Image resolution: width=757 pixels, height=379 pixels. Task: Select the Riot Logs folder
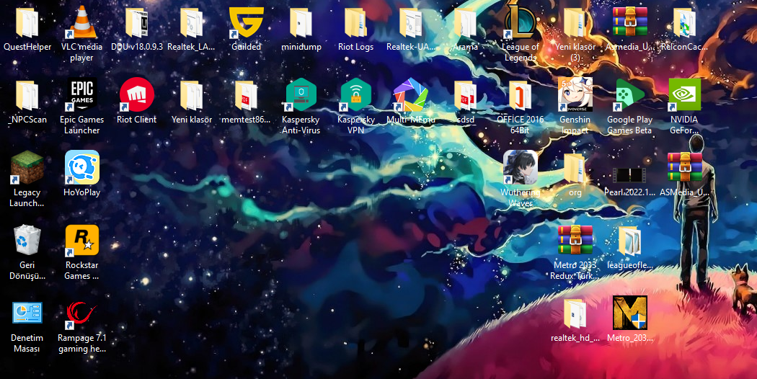[x=356, y=22]
